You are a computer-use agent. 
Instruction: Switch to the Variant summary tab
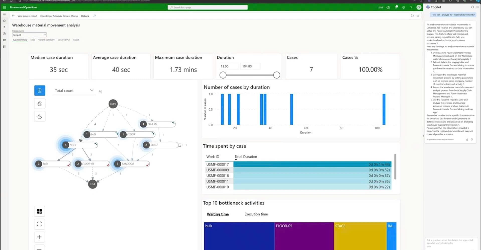pos(46,40)
